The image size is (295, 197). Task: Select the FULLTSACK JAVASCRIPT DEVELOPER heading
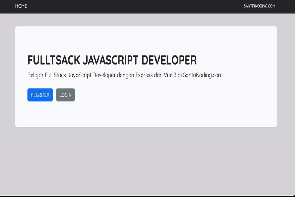pyautogui.click(x=112, y=60)
